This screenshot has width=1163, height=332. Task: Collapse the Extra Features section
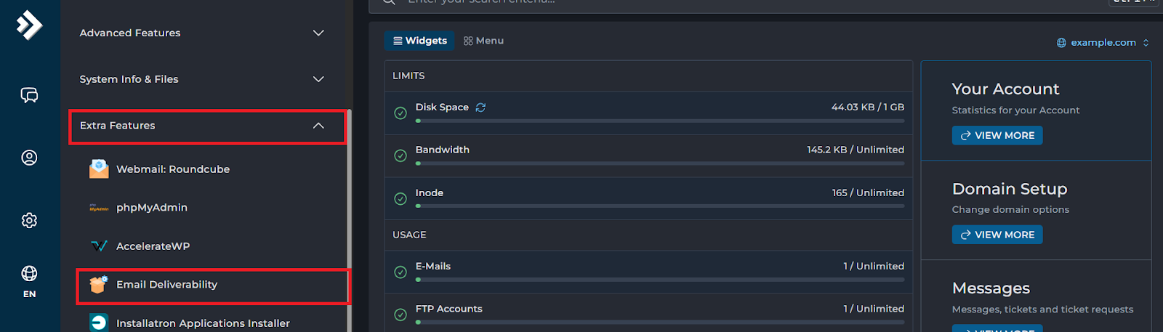(318, 126)
